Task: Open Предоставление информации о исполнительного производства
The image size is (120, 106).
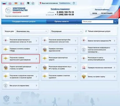Action: coord(99,50)
